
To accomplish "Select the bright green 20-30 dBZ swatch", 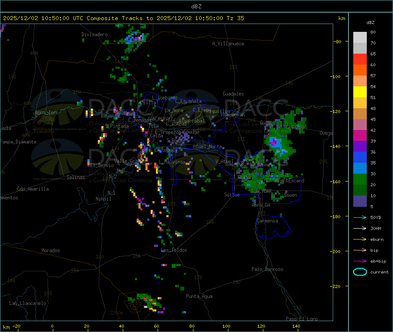I will [x=360, y=179].
